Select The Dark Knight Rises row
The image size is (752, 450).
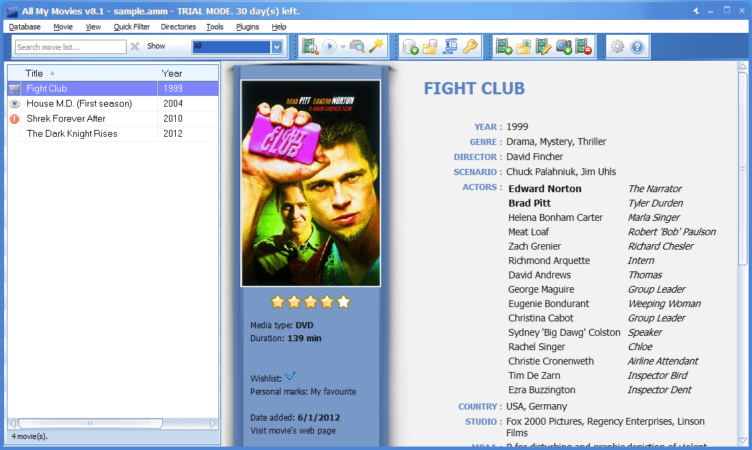(x=113, y=134)
